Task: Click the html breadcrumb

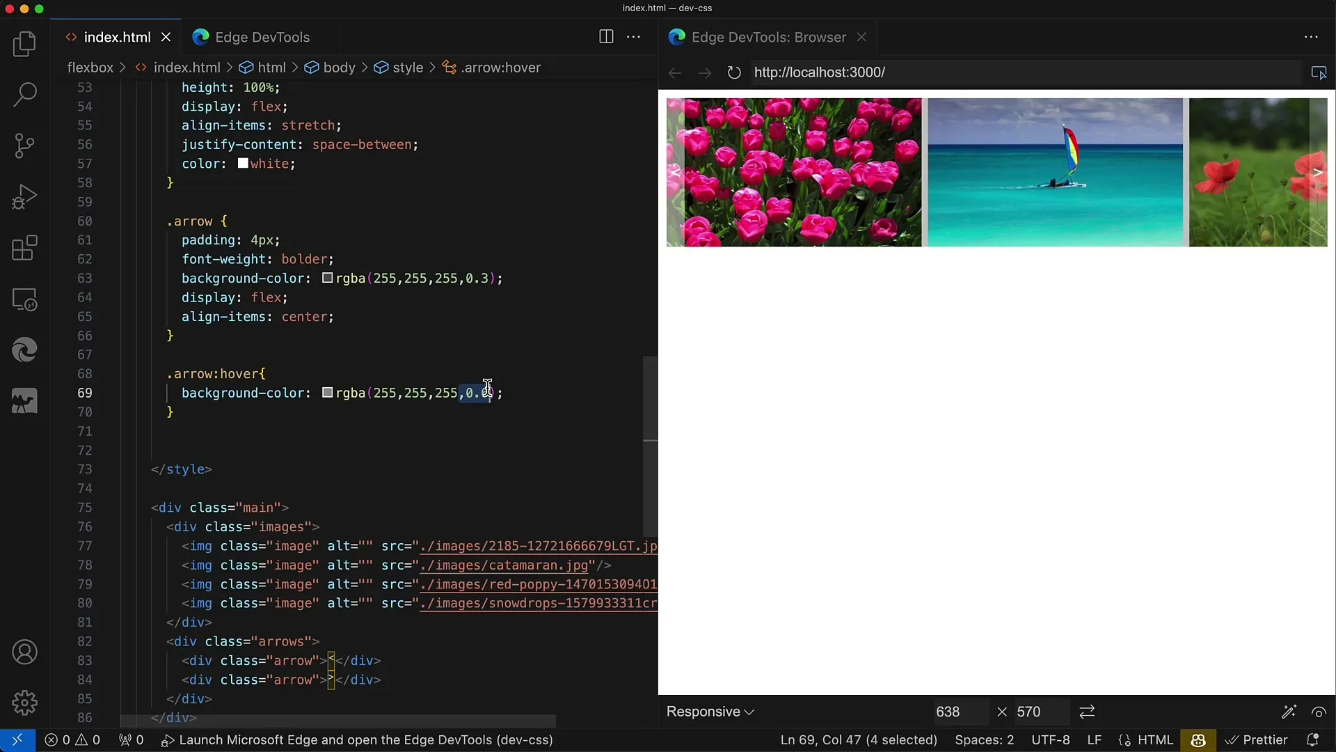Action: pos(263,68)
